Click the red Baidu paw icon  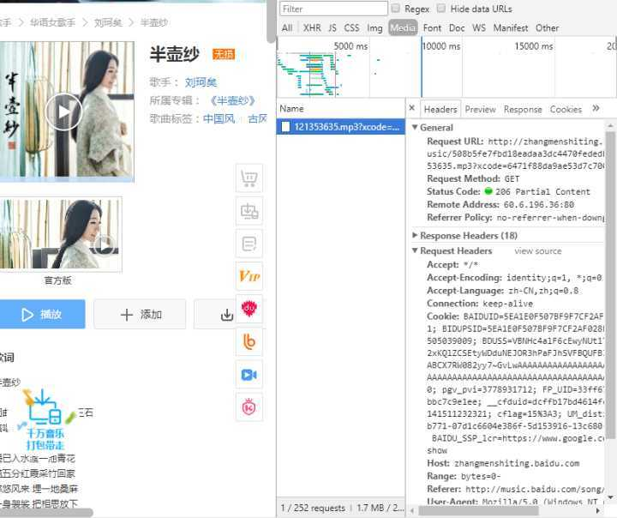(249, 309)
